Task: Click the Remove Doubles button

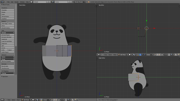Action: coord(8,61)
